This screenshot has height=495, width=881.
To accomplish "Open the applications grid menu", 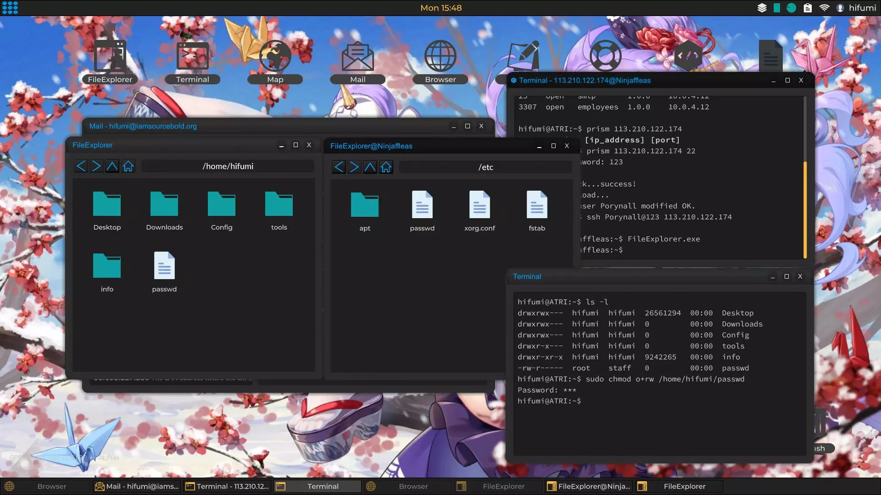I will pos(10,8).
